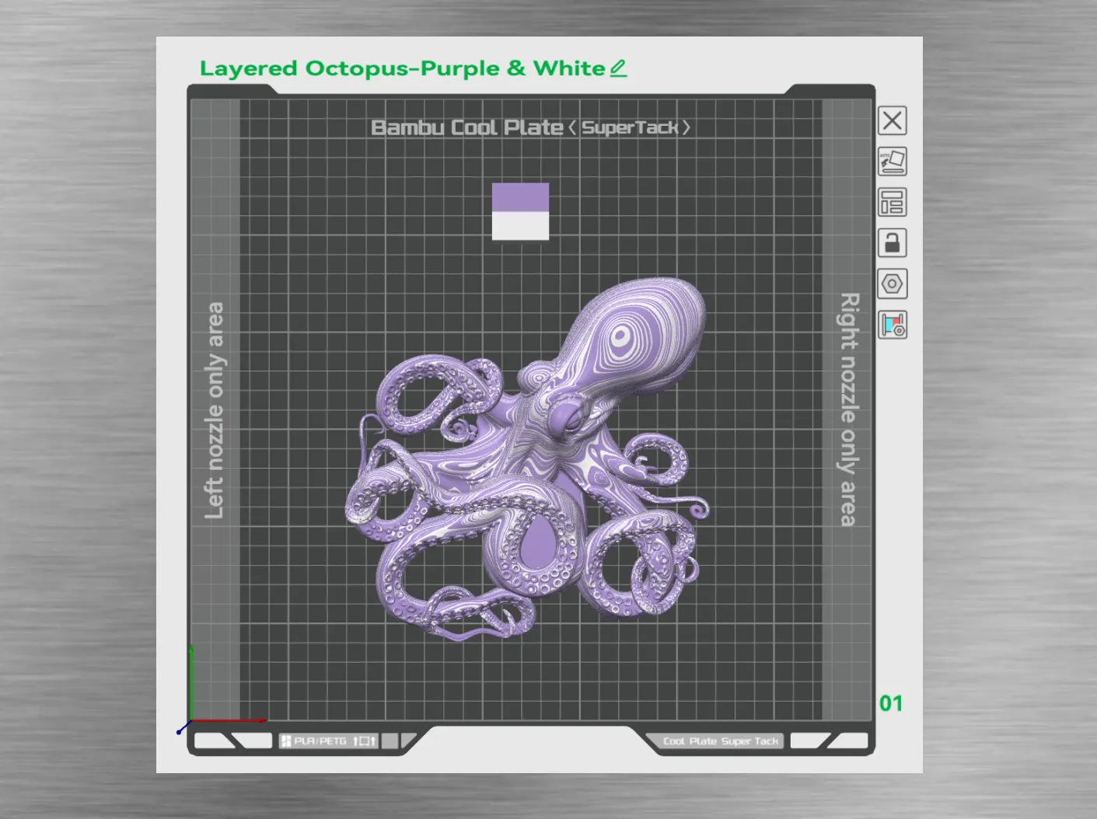Click the arrange objects icon for this plate

[893, 203]
